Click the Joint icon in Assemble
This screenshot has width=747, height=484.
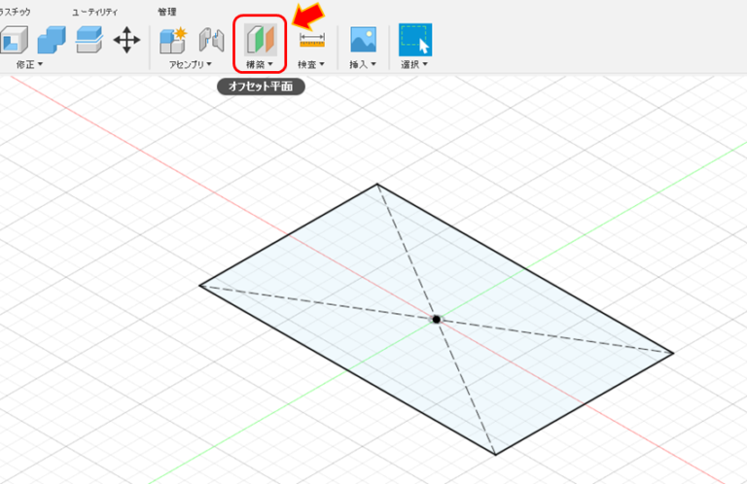(211, 39)
